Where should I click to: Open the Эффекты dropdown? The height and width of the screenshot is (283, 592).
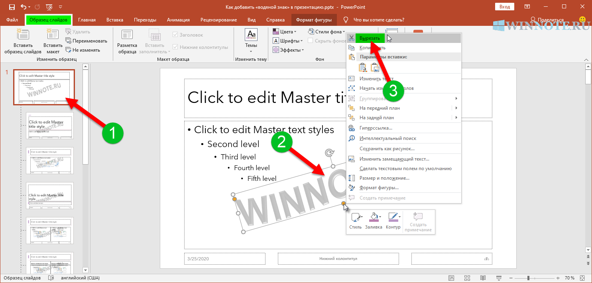288,50
